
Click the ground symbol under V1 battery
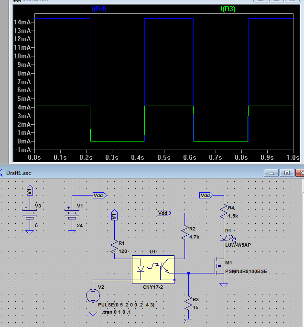coord(72,232)
